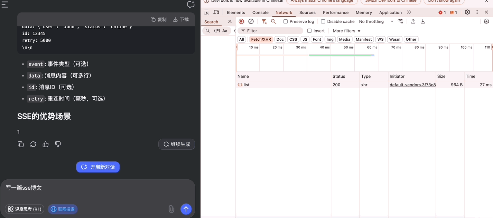This screenshot has width=493, height=218.
Task: Toggle the Manifest request type filter
Action: 364,39
